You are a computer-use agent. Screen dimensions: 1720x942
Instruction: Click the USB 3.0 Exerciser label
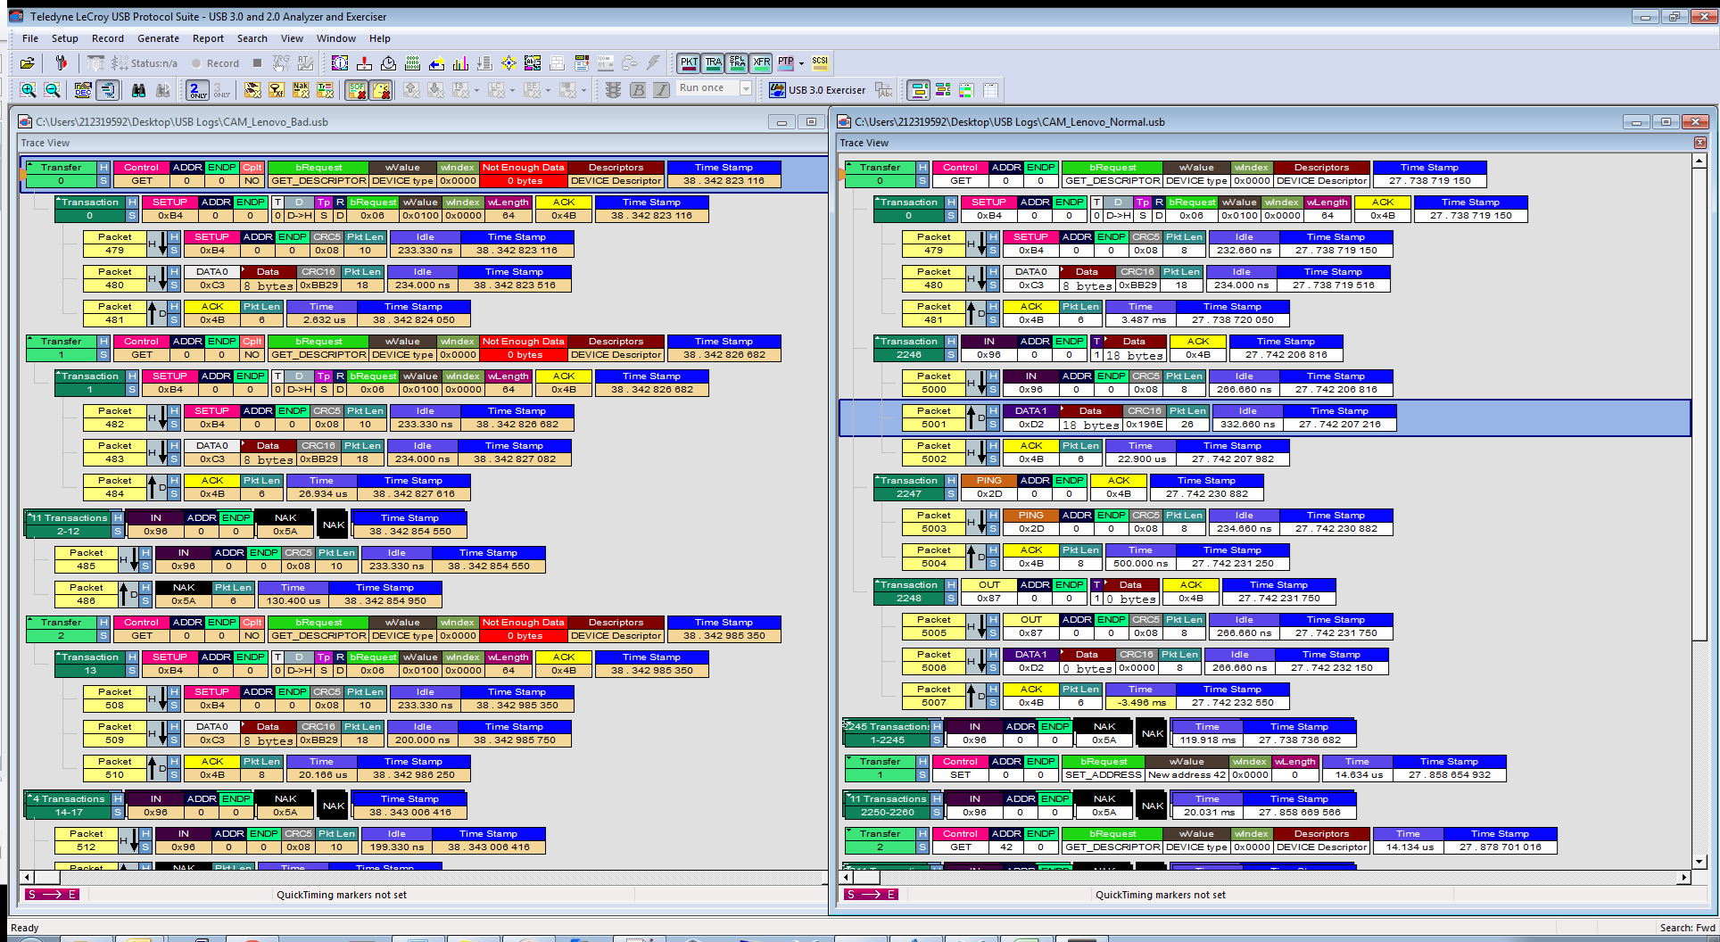point(827,90)
